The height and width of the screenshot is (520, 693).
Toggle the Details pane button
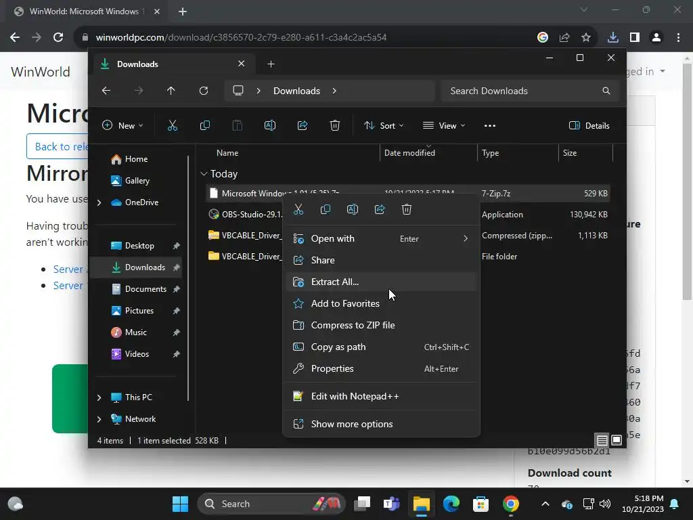tap(589, 125)
